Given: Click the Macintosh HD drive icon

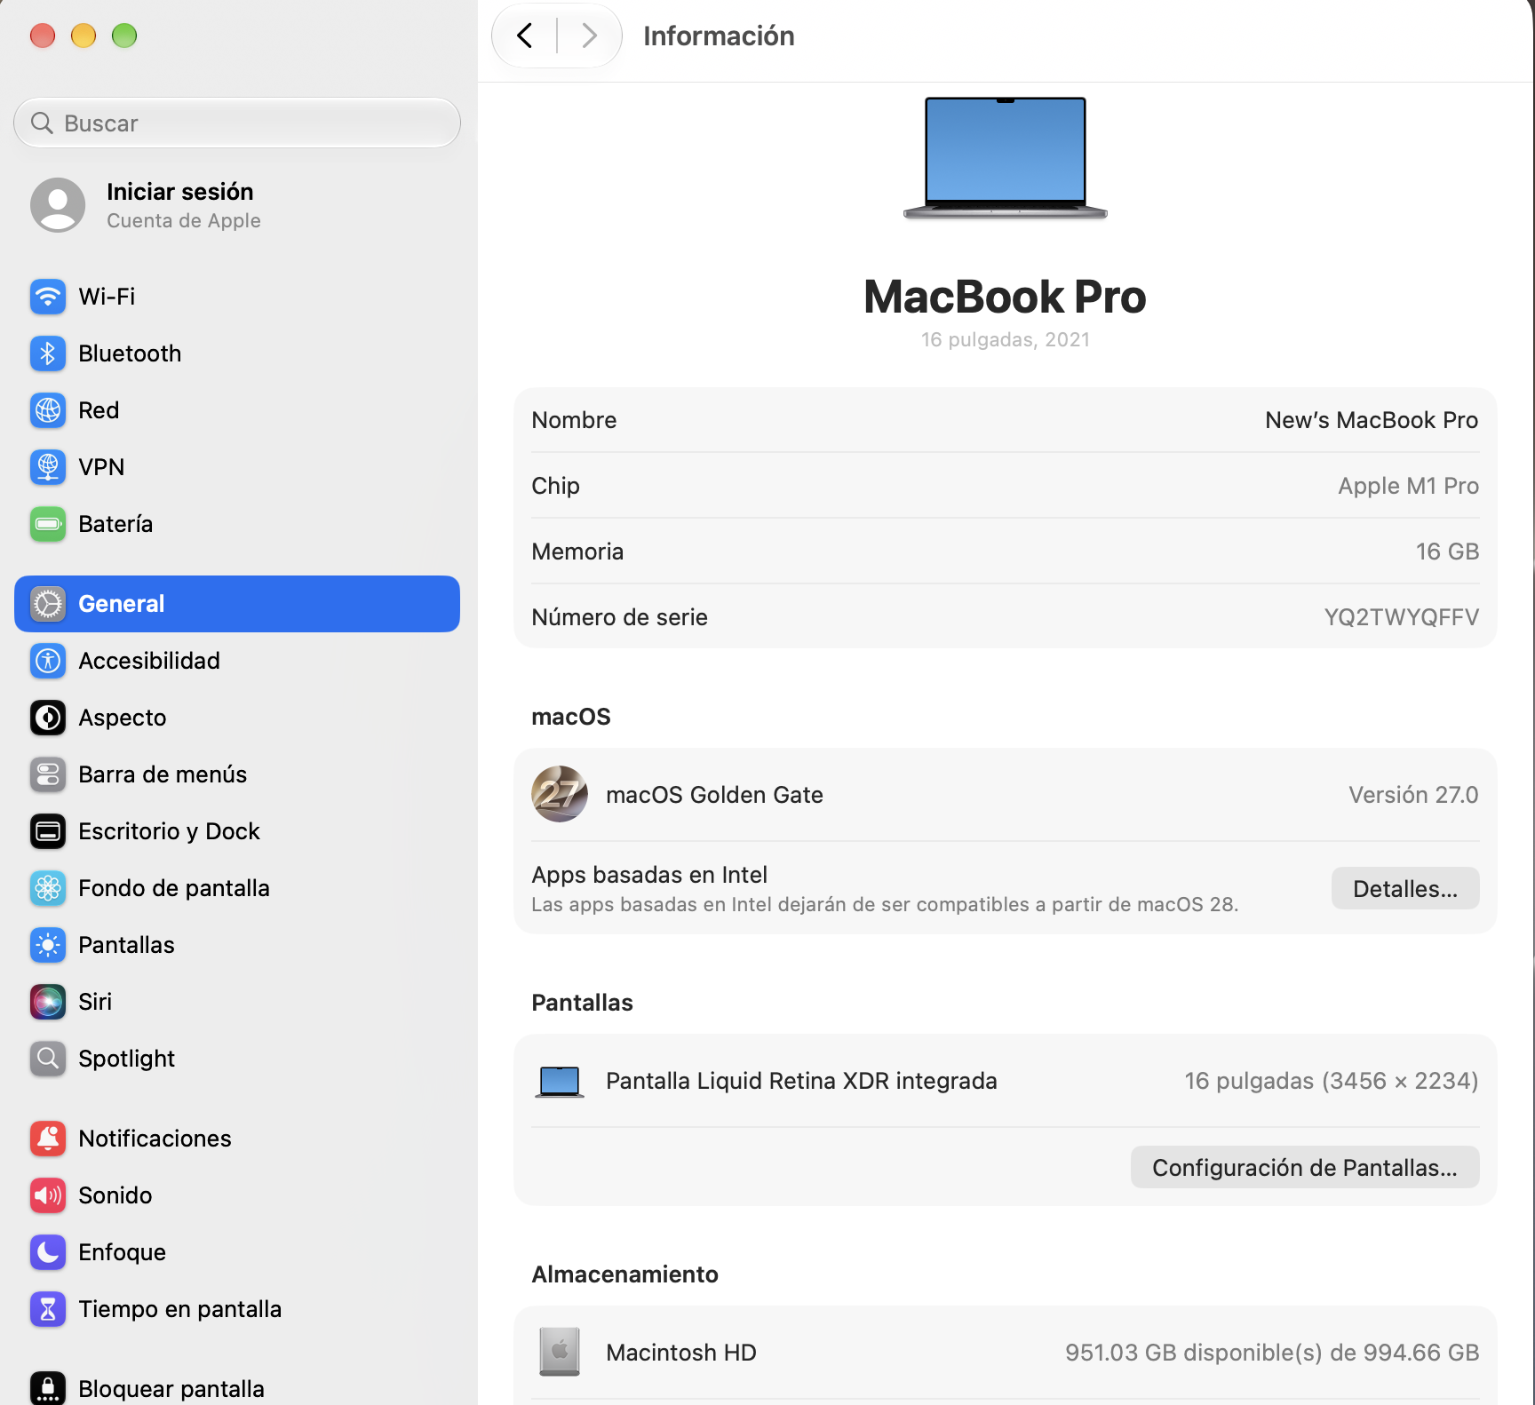Looking at the screenshot, I should click(560, 1352).
